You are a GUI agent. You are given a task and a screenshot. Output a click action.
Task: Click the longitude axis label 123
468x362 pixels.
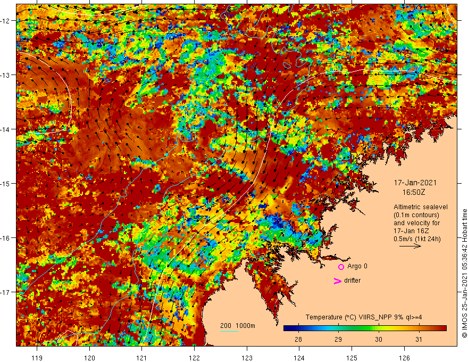click(x=247, y=358)
